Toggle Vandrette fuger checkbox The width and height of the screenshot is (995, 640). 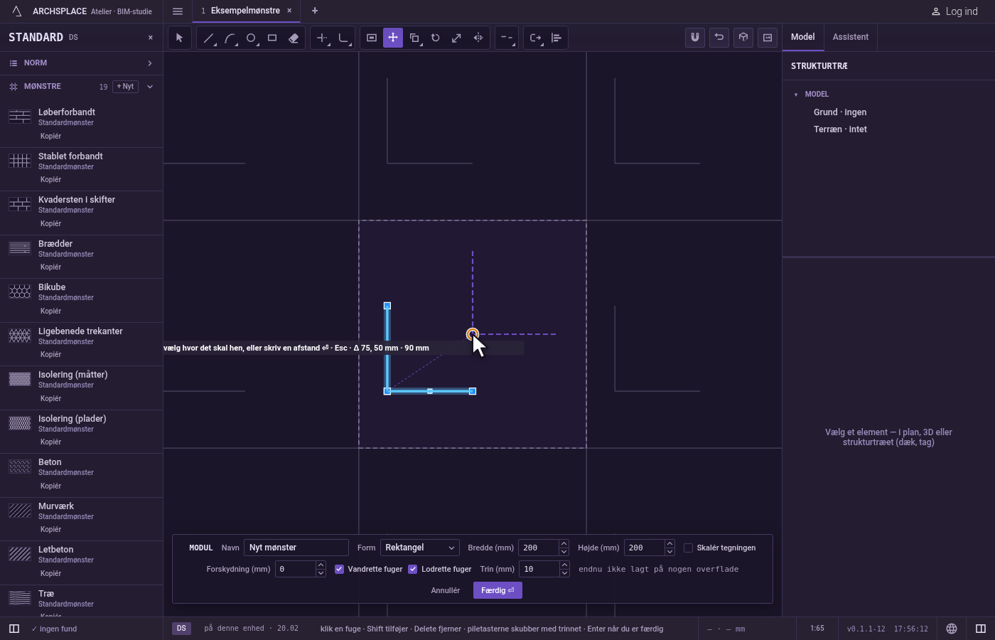(x=340, y=569)
